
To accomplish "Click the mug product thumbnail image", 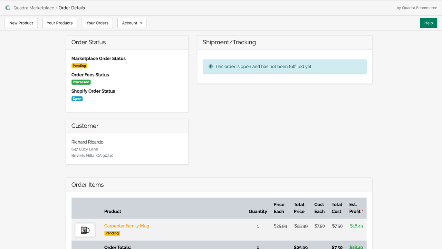I will [x=85, y=230].
